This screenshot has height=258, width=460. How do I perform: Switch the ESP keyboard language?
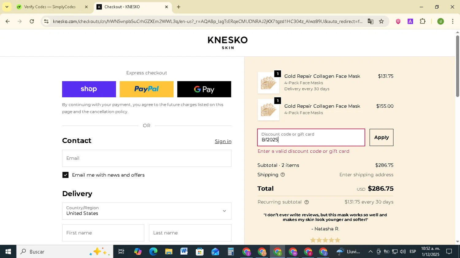[x=413, y=252]
